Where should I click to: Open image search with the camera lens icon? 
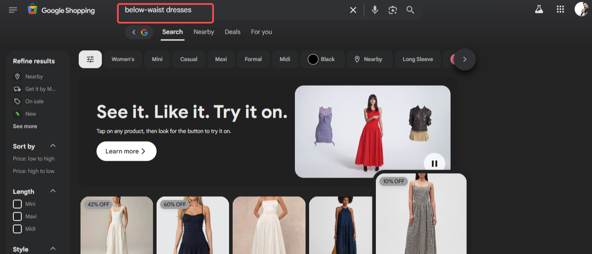click(x=392, y=10)
